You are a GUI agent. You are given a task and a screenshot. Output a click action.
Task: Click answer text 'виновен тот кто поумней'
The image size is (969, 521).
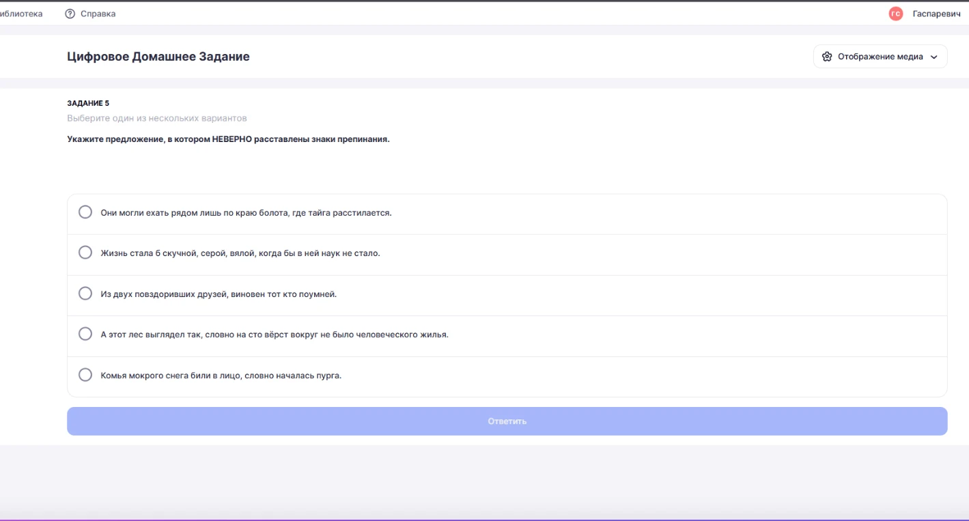click(x=283, y=294)
